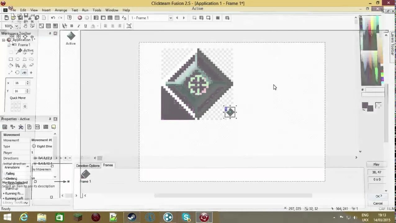Go to previous frame arrow
This screenshot has width=396, height=223.
coord(177,18)
